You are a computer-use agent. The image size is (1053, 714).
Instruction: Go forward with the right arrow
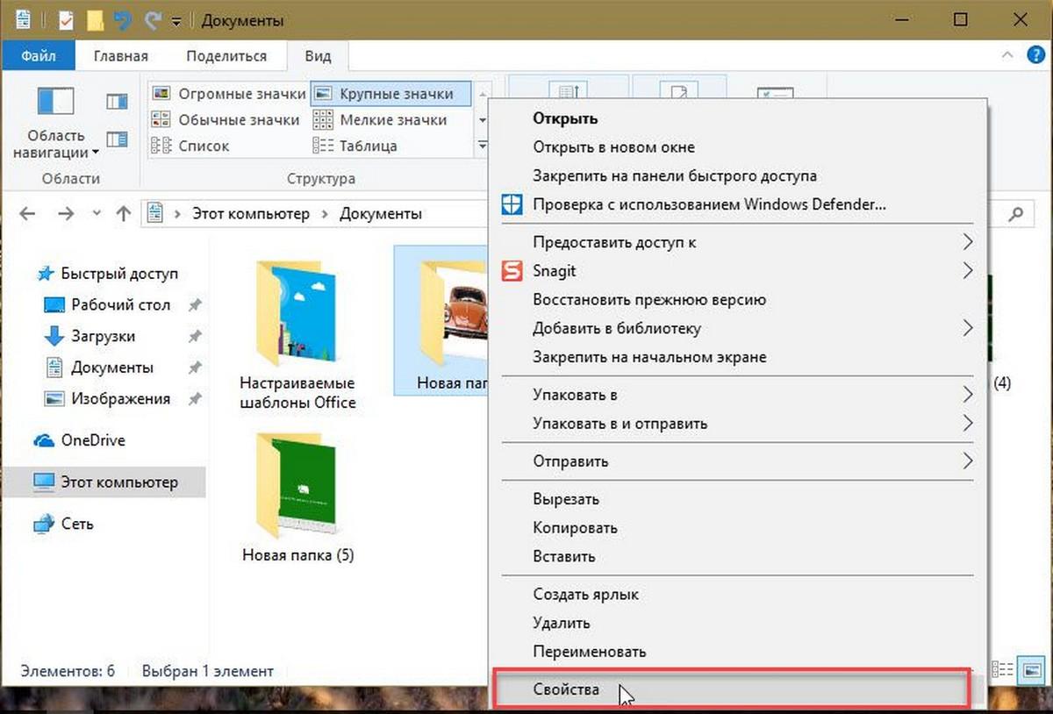click(x=66, y=213)
